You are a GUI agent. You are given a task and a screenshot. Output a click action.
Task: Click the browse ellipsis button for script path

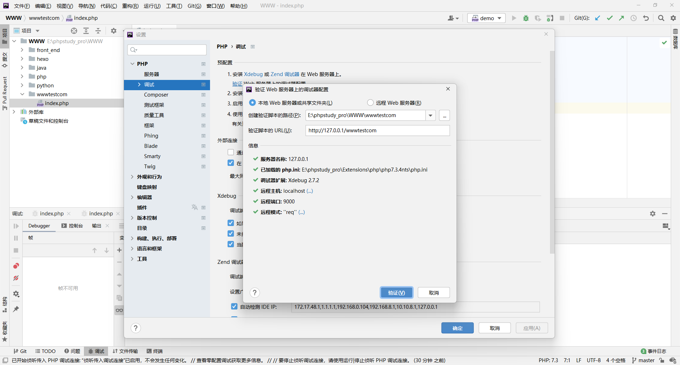(444, 115)
